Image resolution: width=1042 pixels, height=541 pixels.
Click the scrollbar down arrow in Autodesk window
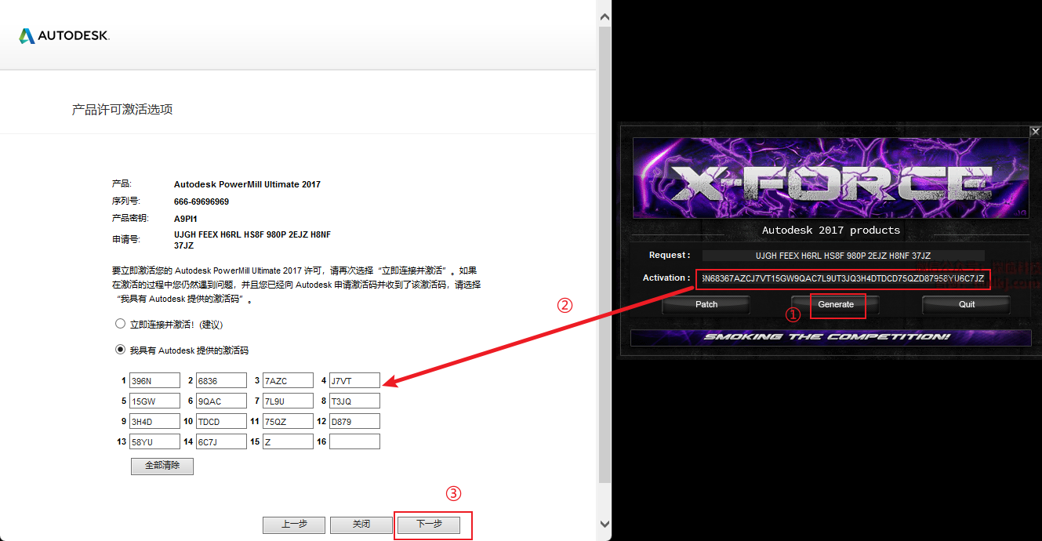pyautogui.click(x=605, y=524)
